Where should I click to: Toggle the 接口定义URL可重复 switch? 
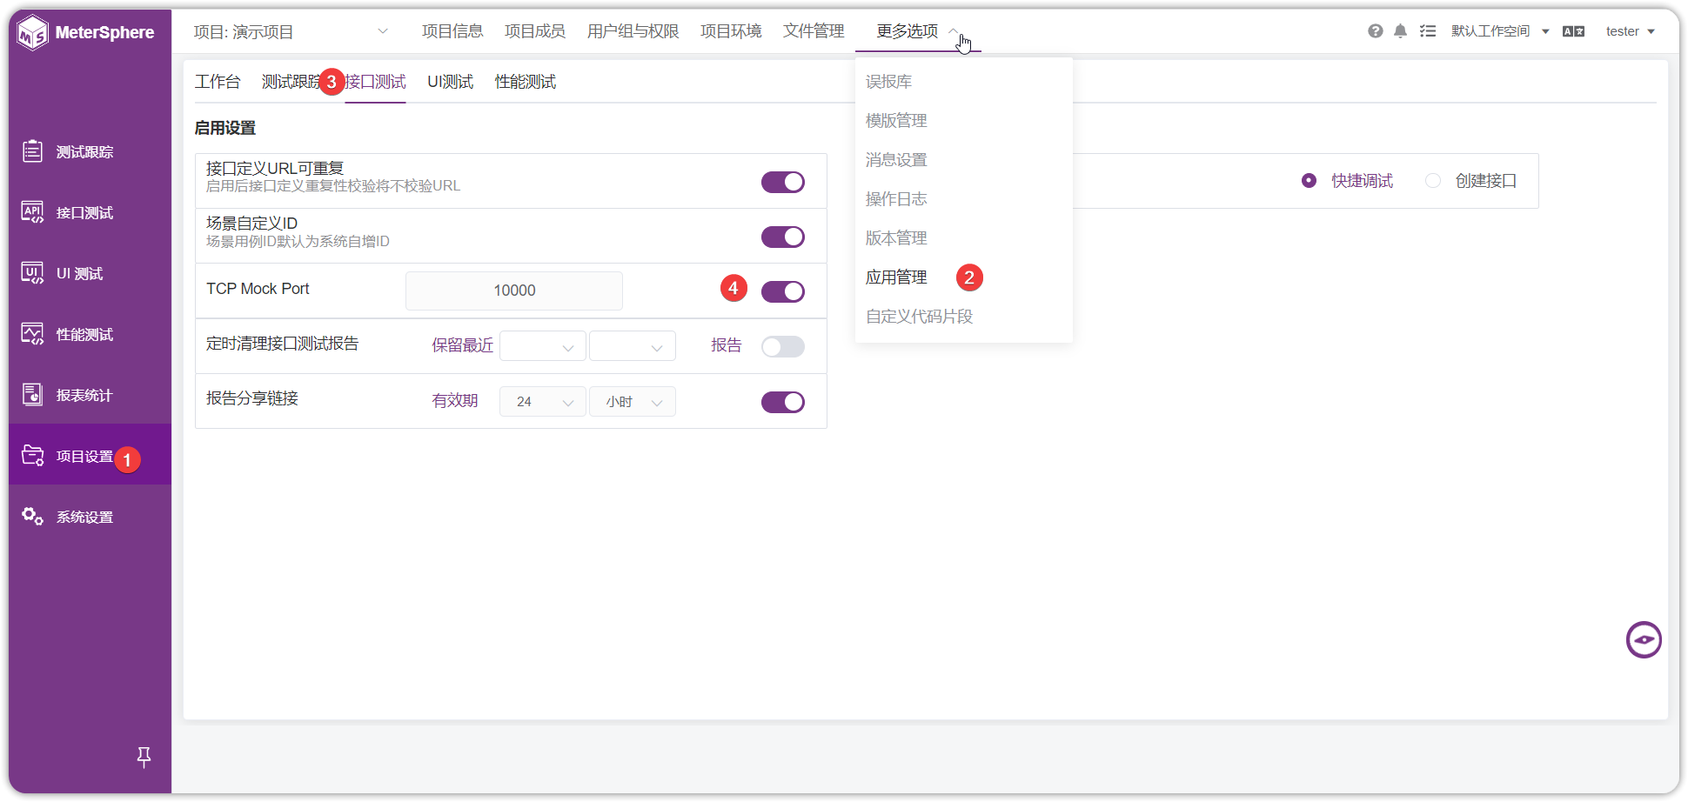(x=782, y=182)
